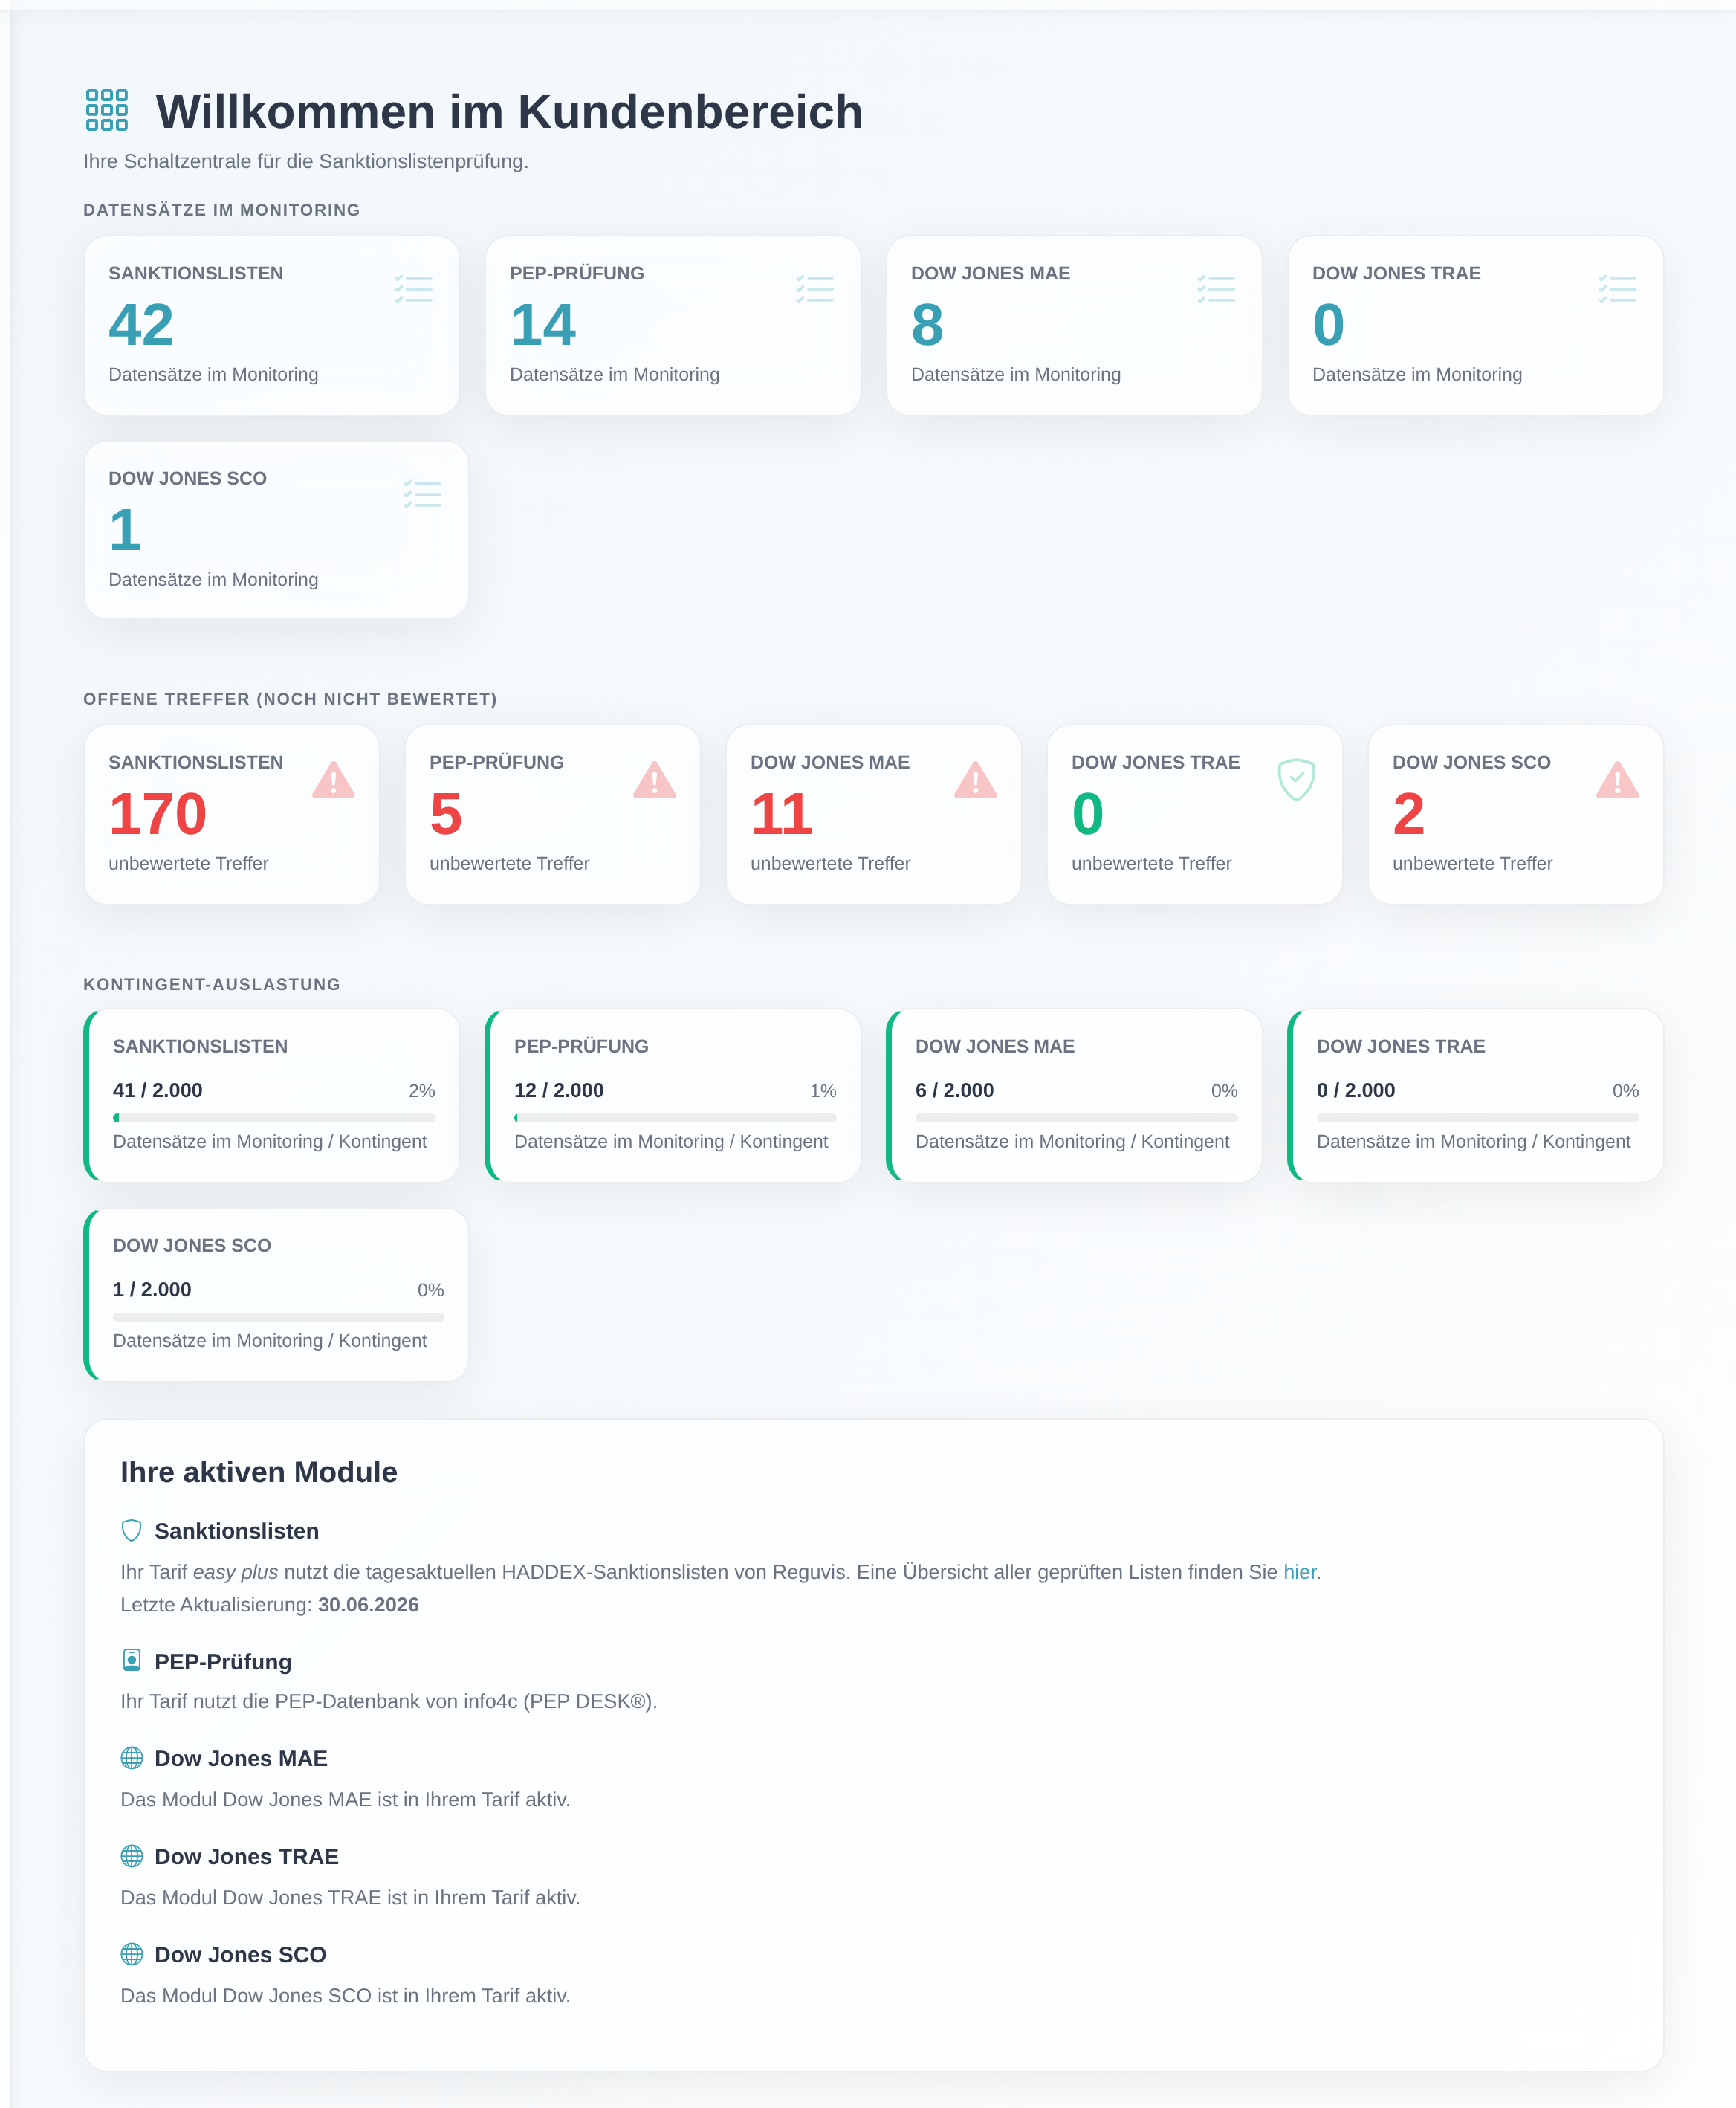Click the 'Datensätze im Monitoring' section heading

coord(221,210)
